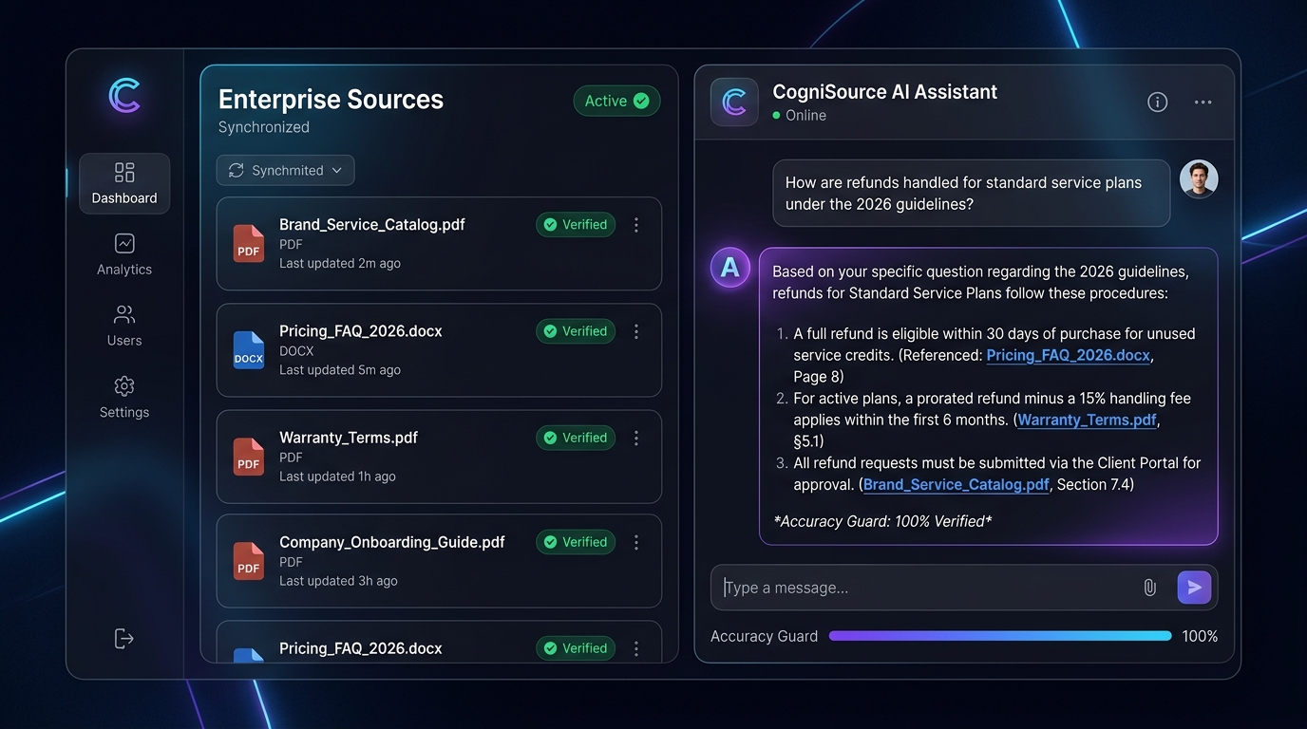This screenshot has width=1307, height=729.
Task: Click the PDF icon for Brand_Service_Catalog.pdf
Action: (249, 244)
